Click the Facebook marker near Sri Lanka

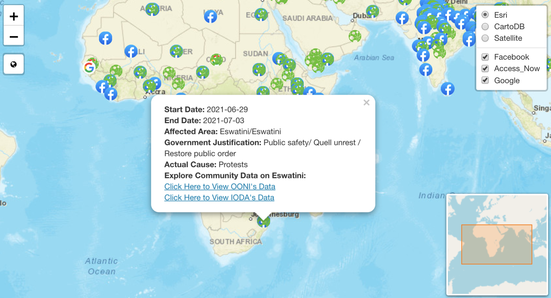point(448,89)
